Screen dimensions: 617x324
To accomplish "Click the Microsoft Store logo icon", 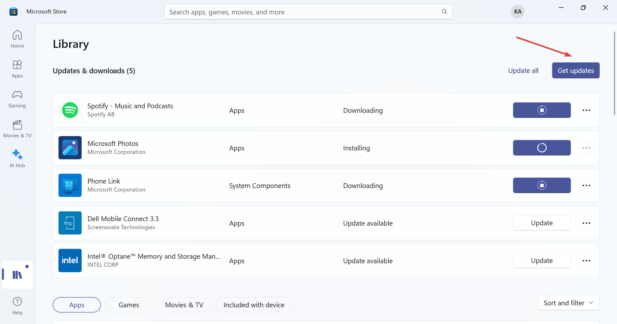I will (13, 12).
